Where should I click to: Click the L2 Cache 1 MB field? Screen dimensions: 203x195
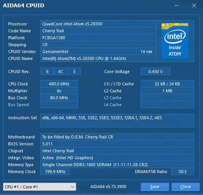point(167,91)
